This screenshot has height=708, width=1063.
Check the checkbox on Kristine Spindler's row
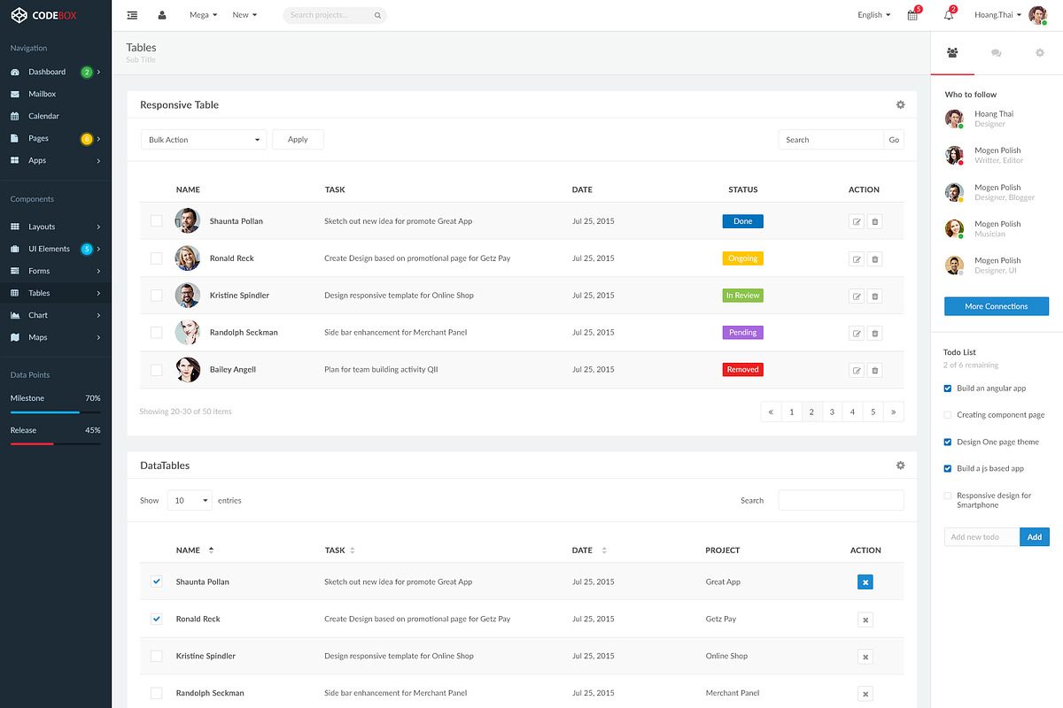157,296
